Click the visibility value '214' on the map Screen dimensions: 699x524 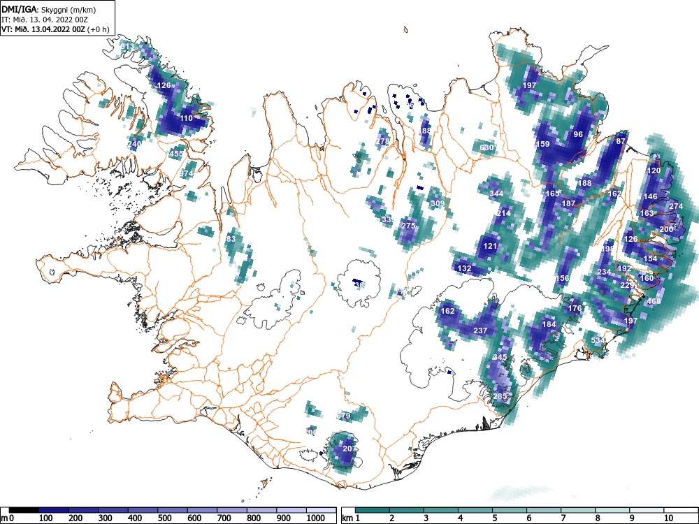(x=504, y=213)
